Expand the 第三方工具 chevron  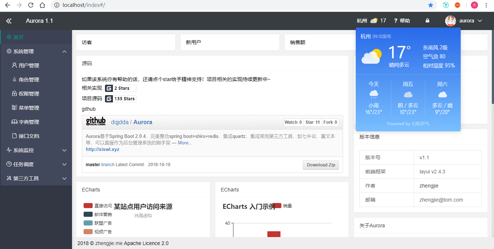[x=64, y=178]
